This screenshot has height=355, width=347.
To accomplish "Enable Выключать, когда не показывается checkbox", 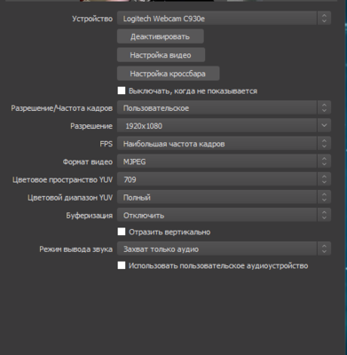I will (x=122, y=91).
